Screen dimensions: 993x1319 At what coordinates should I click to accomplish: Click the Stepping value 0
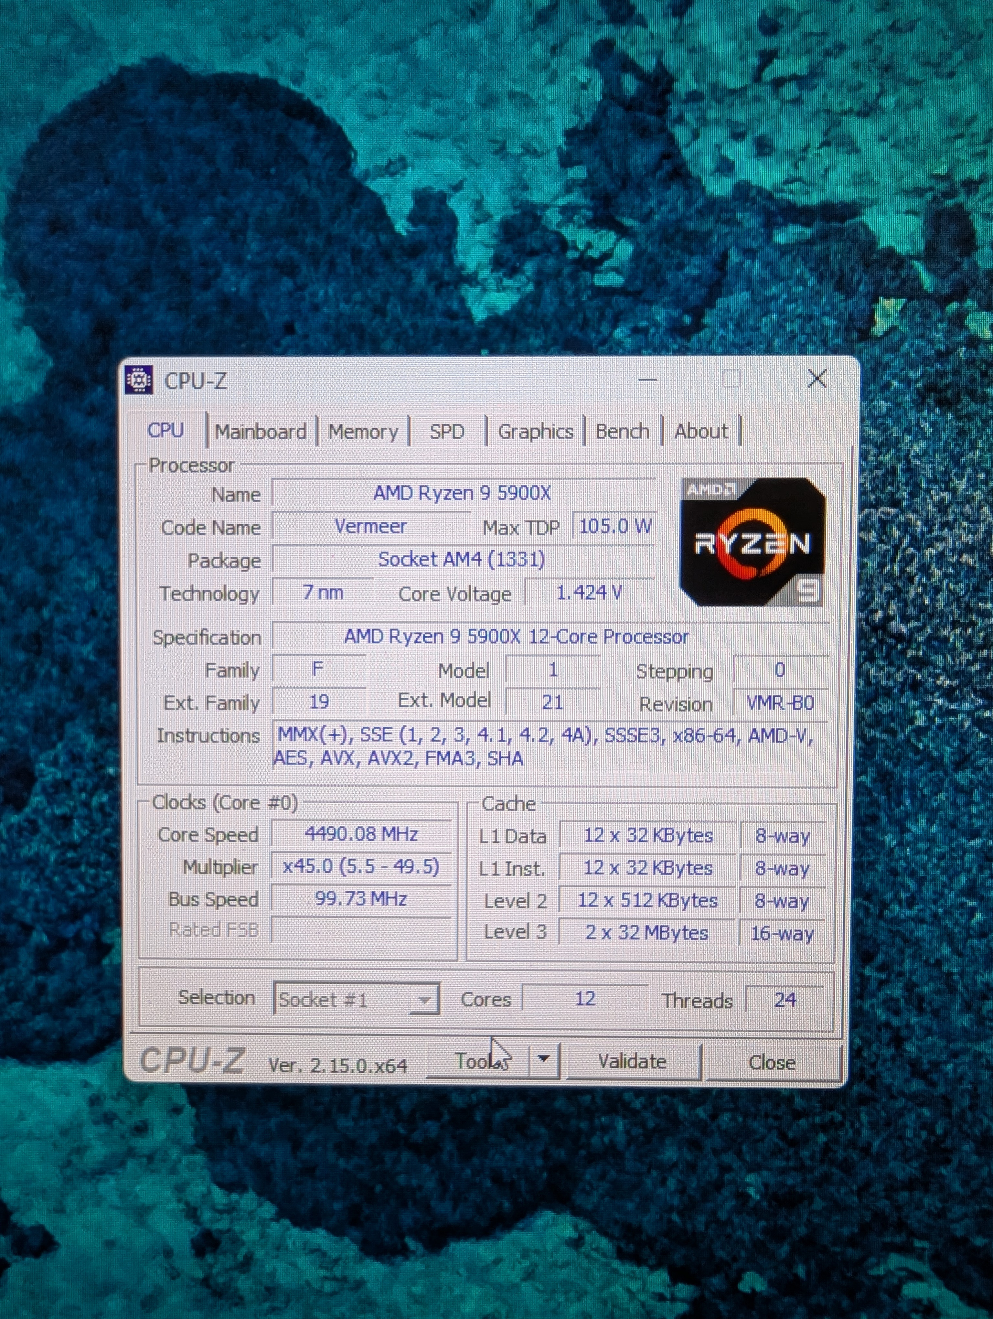(x=780, y=670)
